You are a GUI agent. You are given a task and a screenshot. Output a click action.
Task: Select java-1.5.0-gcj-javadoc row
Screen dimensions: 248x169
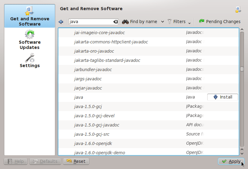tap(148, 125)
